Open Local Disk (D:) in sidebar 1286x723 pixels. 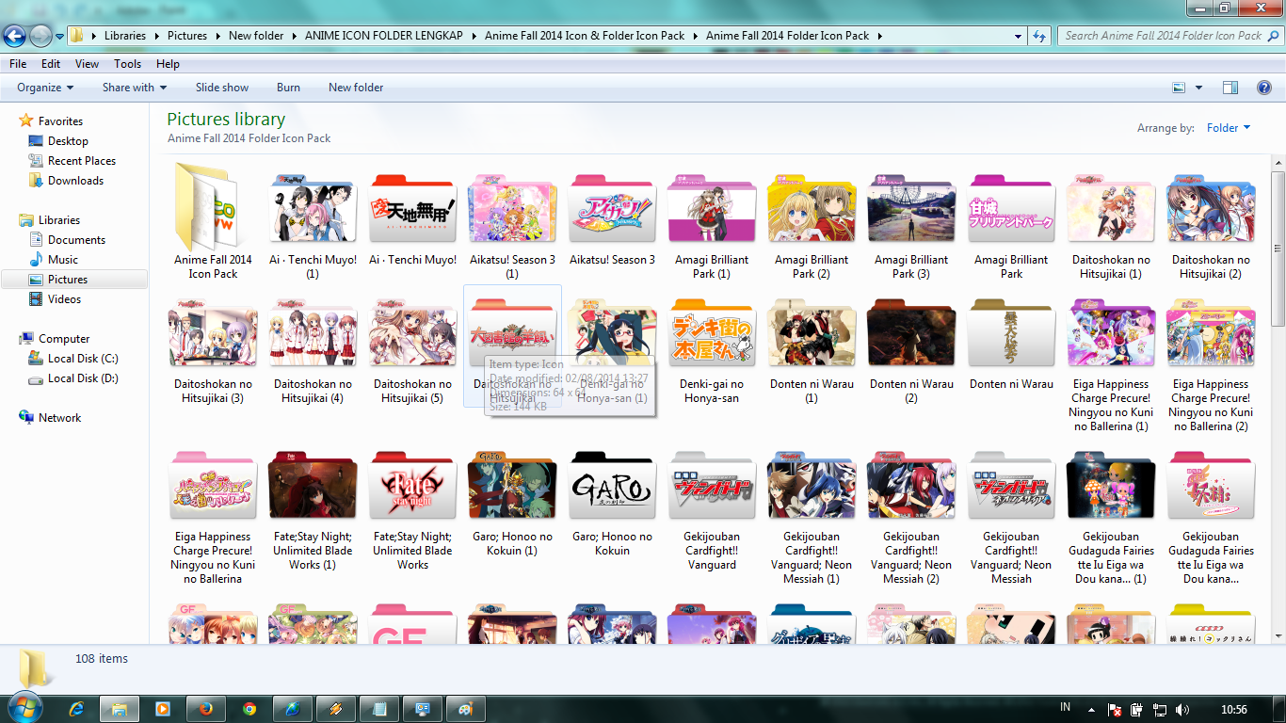click(x=83, y=378)
